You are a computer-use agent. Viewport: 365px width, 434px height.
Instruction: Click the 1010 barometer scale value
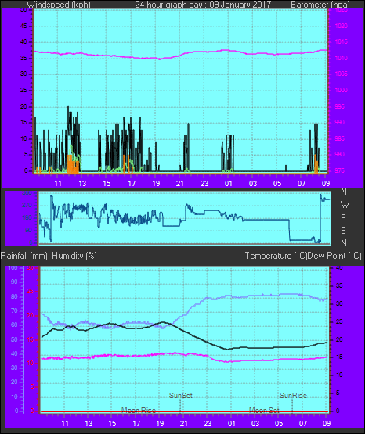342,58
